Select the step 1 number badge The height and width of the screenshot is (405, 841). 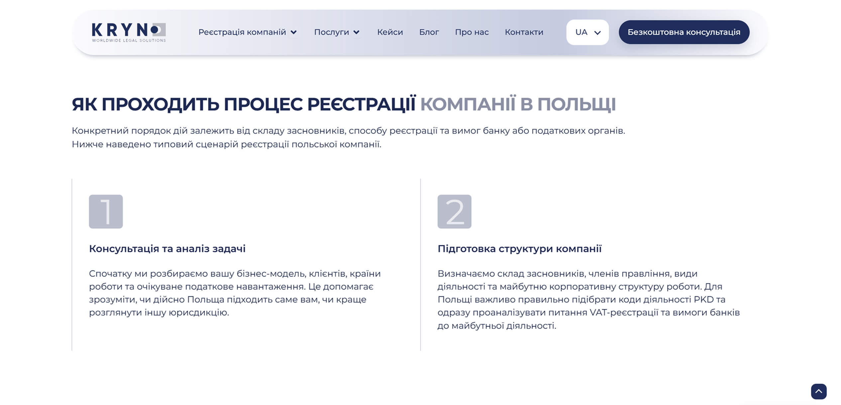click(106, 211)
